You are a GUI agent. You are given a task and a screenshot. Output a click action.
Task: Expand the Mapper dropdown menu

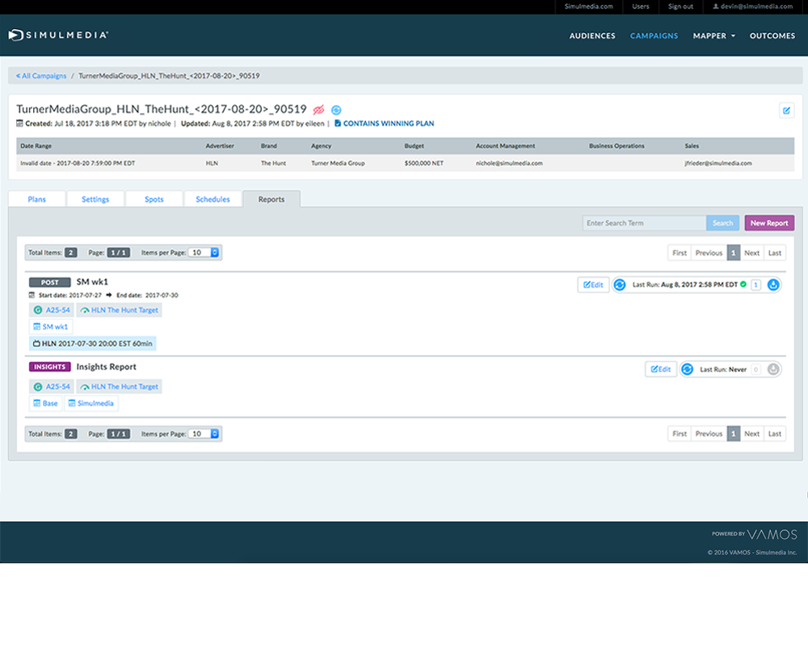pos(713,36)
